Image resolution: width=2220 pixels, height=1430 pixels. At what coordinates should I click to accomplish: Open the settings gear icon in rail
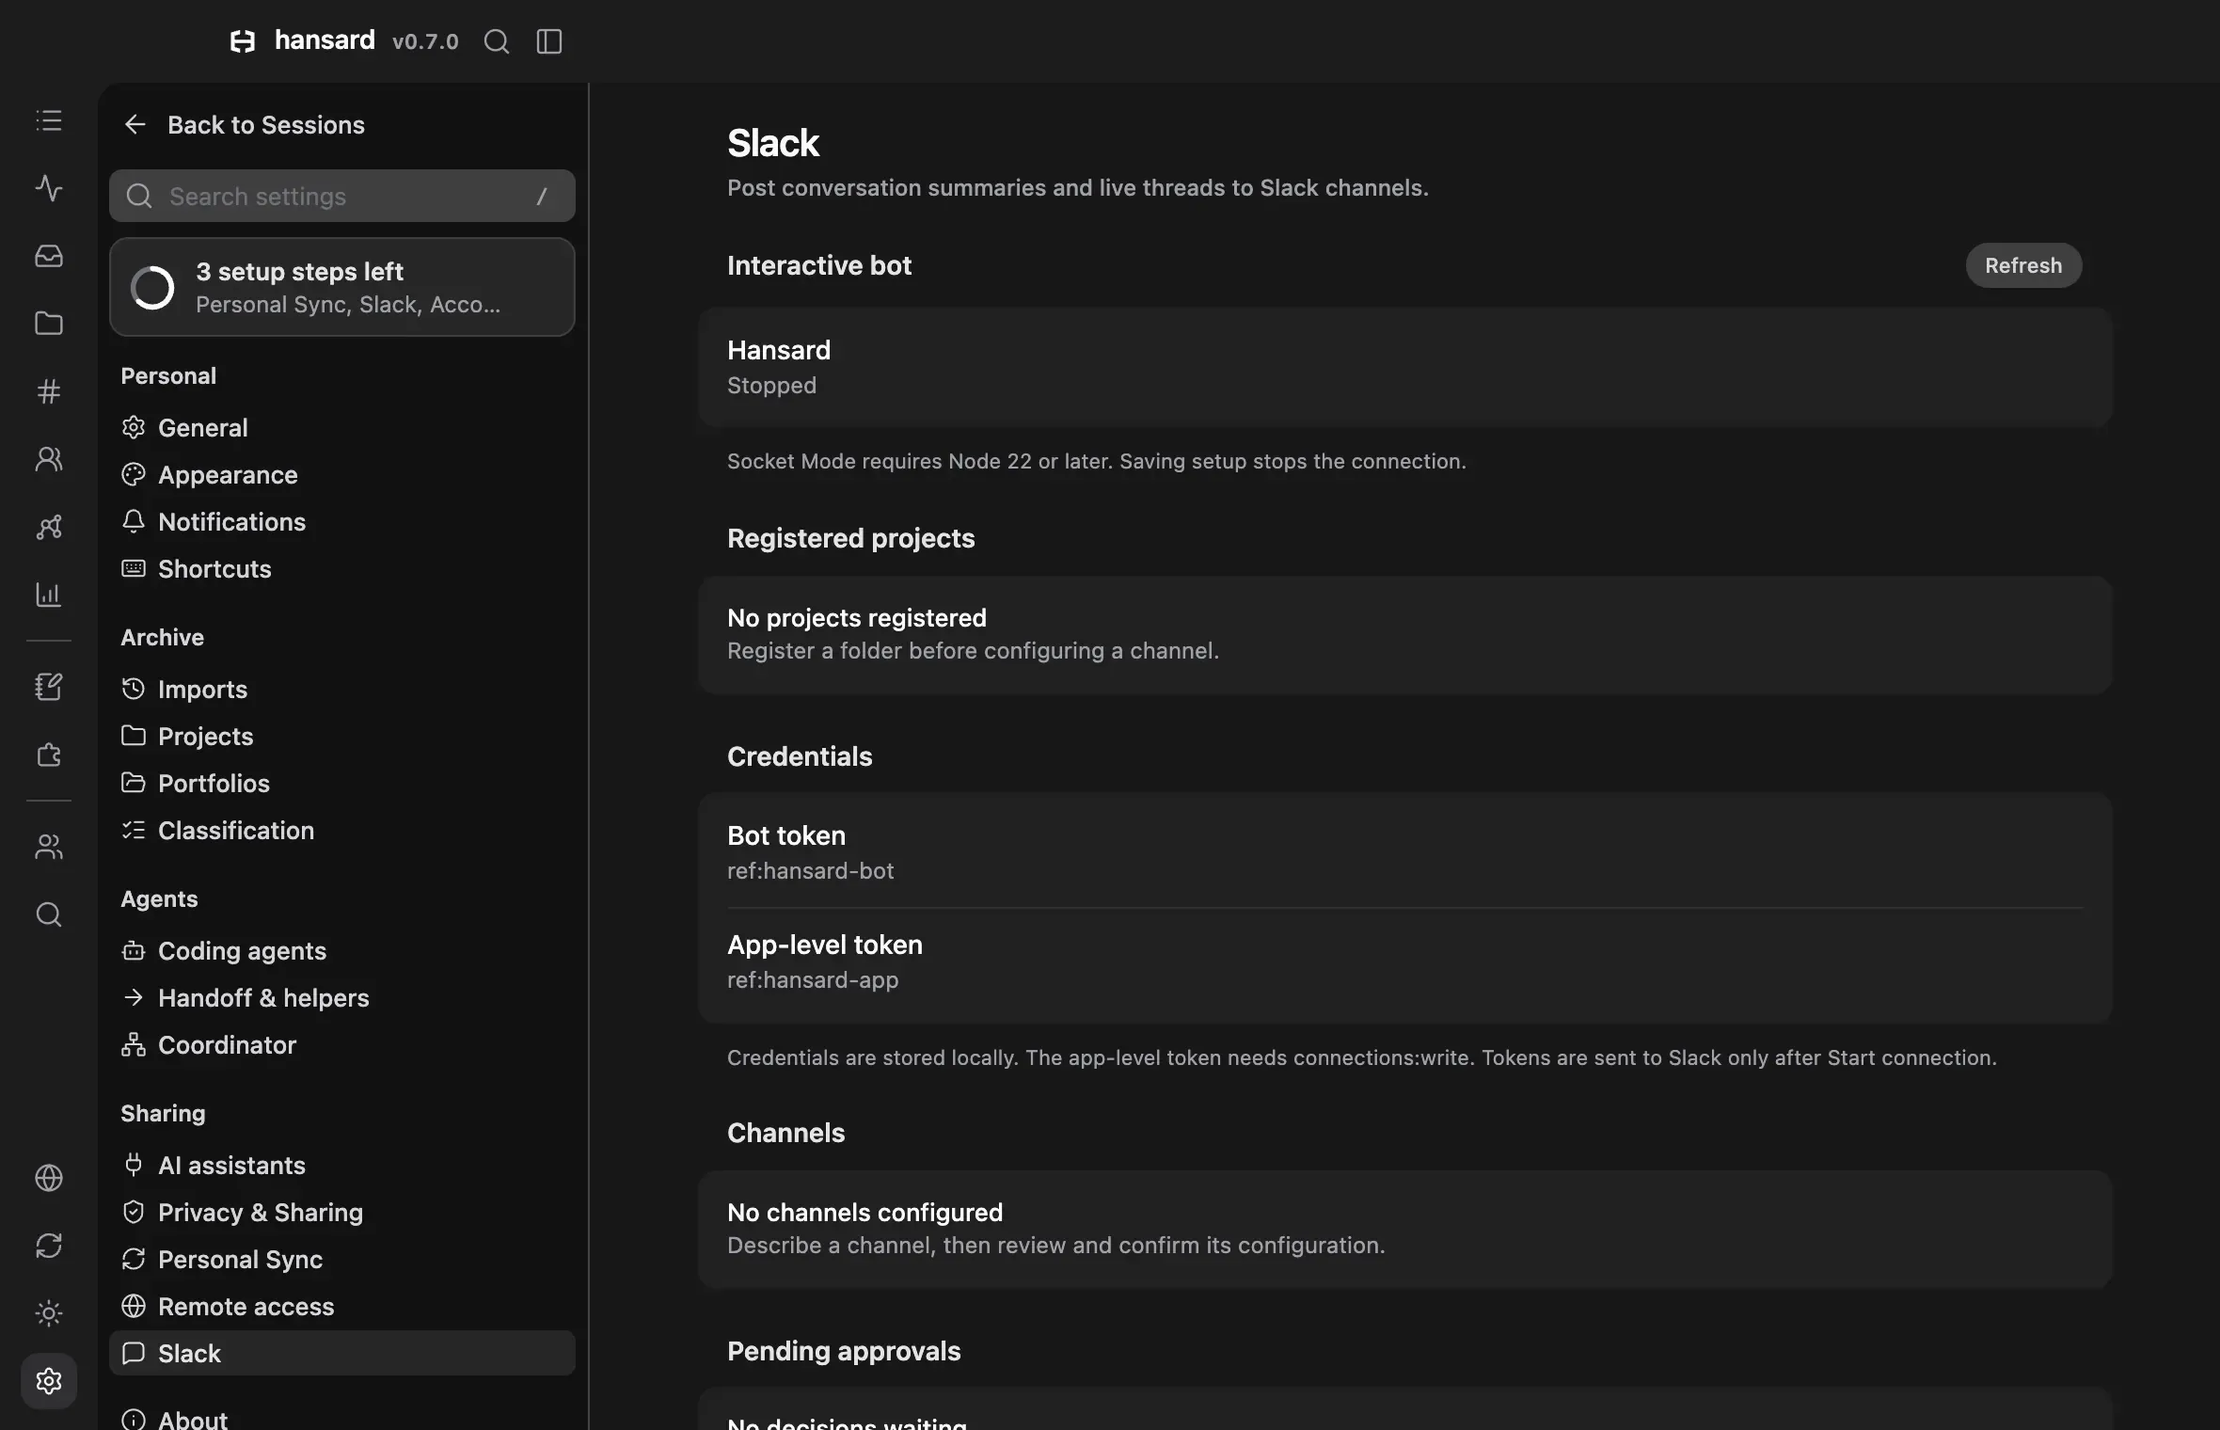tap(49, 1381)
